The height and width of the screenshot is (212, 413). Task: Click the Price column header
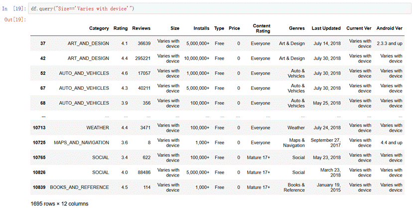[235, 28]
